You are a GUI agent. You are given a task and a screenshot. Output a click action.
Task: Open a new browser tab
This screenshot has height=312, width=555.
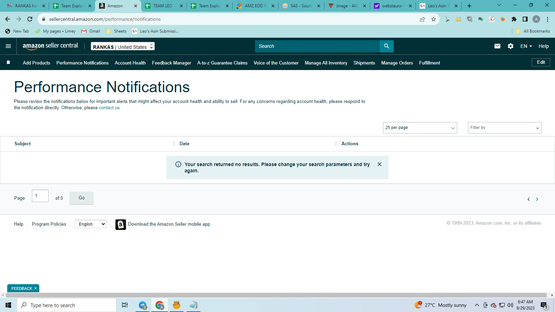(469, 6)
